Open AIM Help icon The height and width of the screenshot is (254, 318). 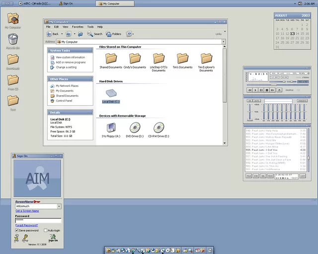click(16, 238)
